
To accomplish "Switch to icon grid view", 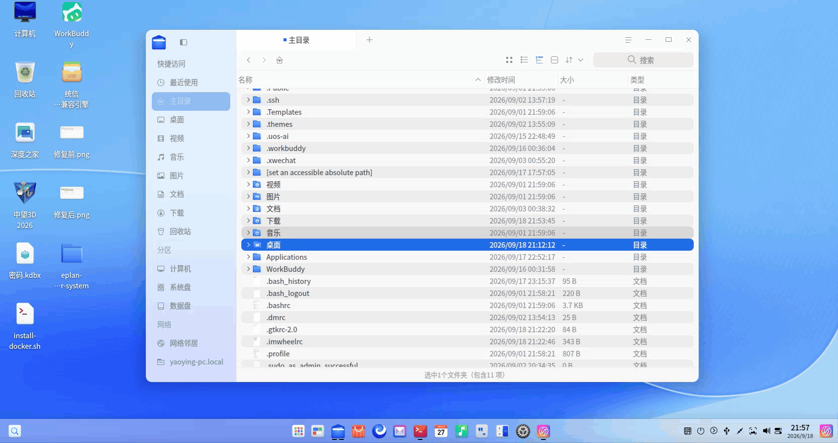I will pyautogui.click(x=509, y=60).
